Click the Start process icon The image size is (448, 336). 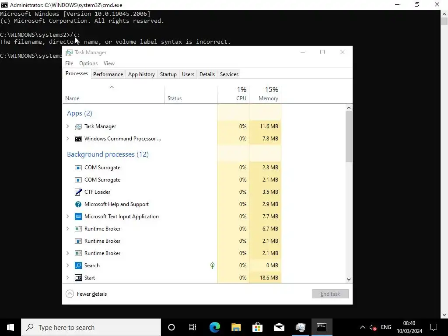tap(78, 278)
